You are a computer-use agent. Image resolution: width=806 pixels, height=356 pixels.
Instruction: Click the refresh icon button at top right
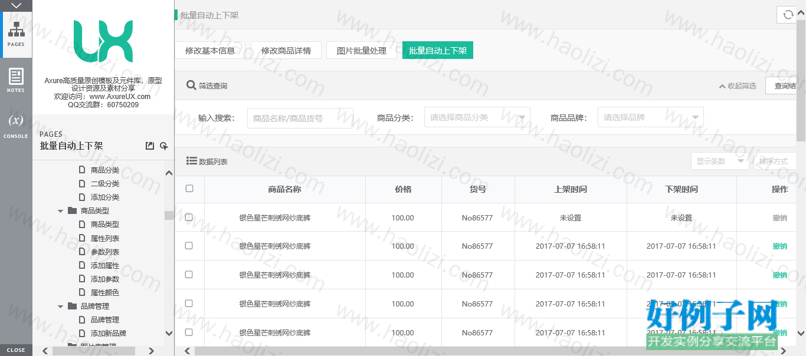pyautogui.click(x=788, y=15)
